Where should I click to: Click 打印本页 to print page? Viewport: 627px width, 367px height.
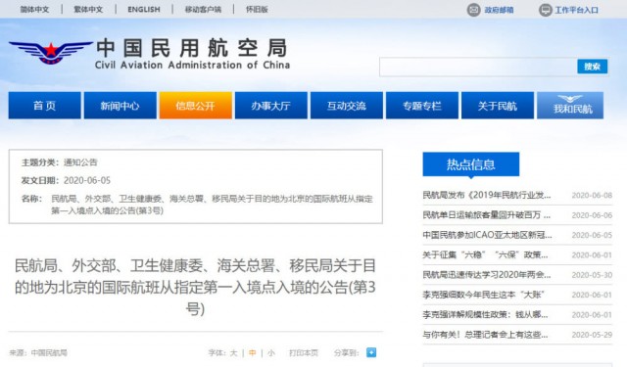tap(304, 353)
